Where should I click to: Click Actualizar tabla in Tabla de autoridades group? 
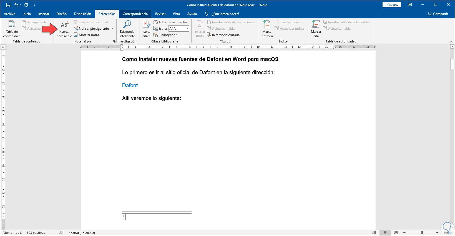tap(337, 29)
